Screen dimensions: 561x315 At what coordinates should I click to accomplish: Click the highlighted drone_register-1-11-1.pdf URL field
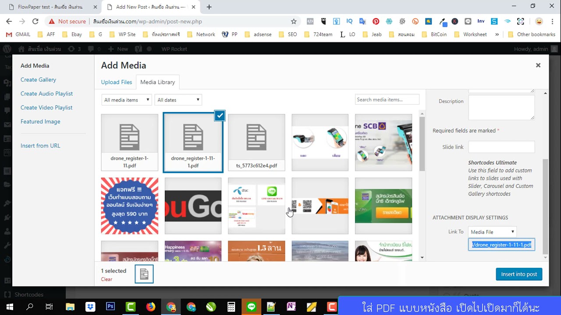501,245
